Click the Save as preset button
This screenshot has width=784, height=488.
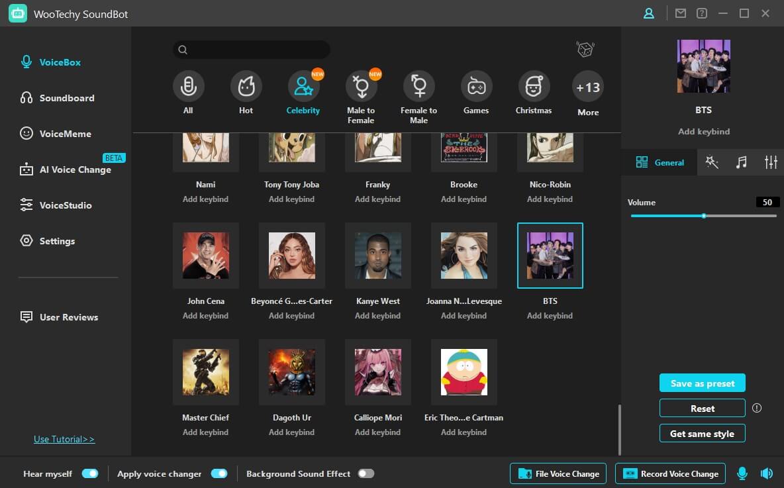[702, 383]
